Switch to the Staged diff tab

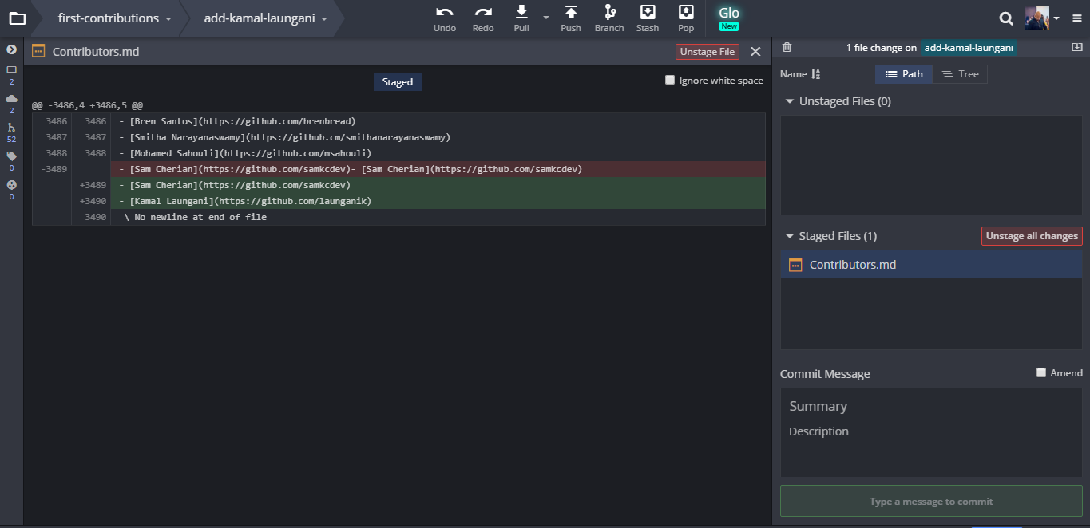pos(397,81)
